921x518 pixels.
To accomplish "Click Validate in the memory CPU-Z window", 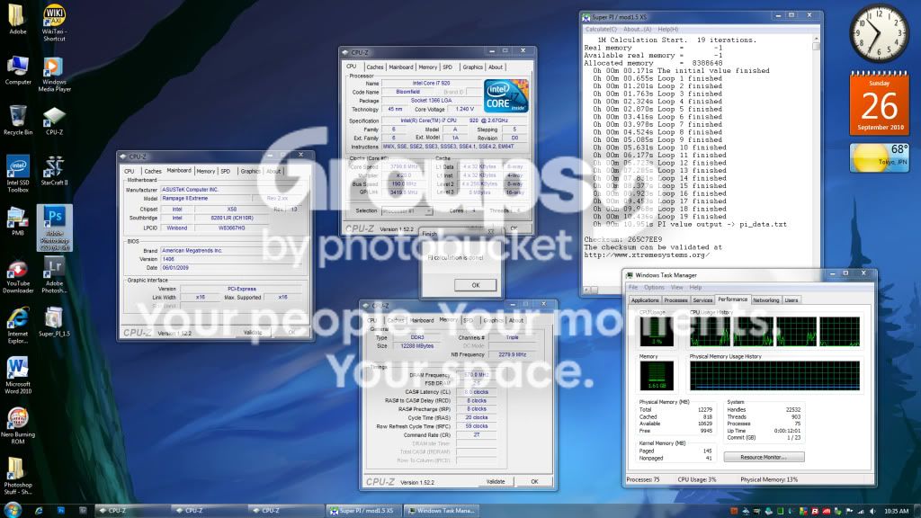I will pyautogui.click(x=496, y=481).
